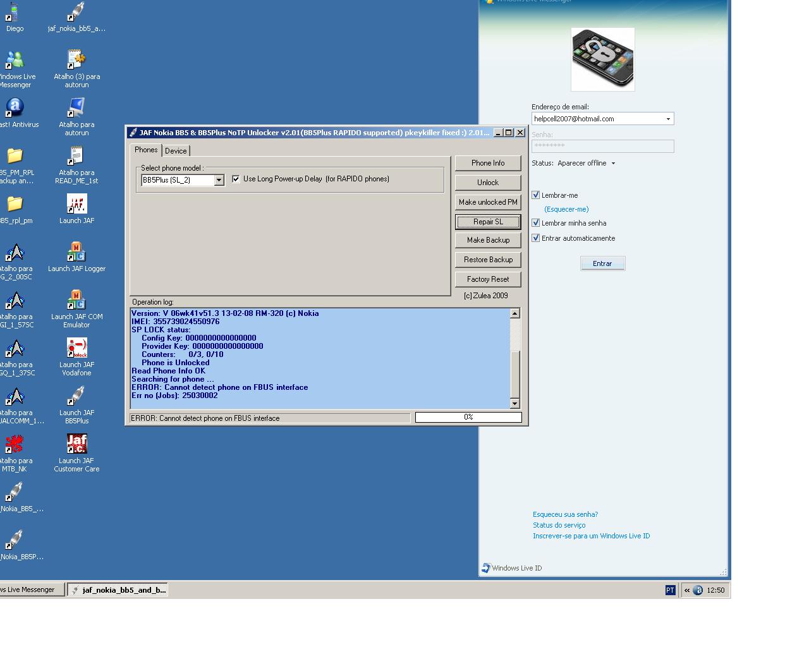The width and height of the screenshot is (809, 647).
Task: Switch to the Device tab
Action: pos(176,151)
